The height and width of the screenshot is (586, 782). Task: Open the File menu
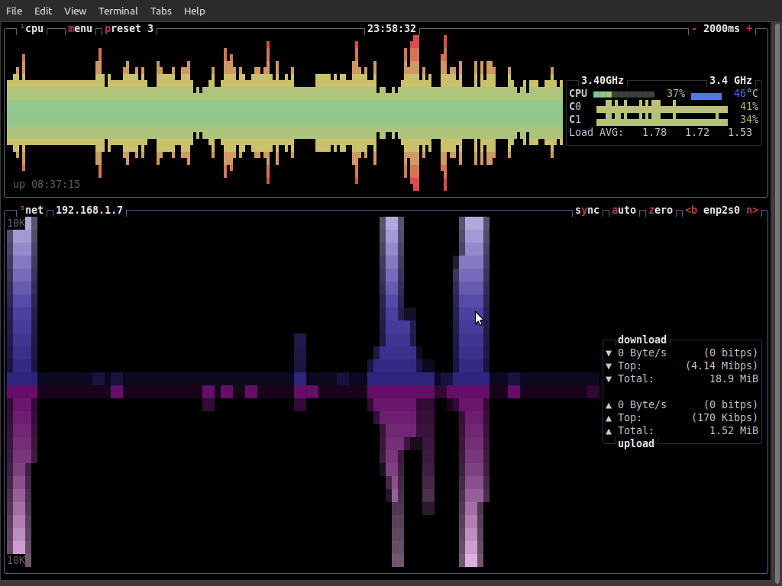coord(14,11)
